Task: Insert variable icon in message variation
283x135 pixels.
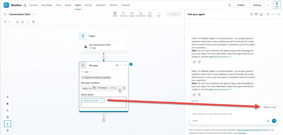Action: pos(94,88)
